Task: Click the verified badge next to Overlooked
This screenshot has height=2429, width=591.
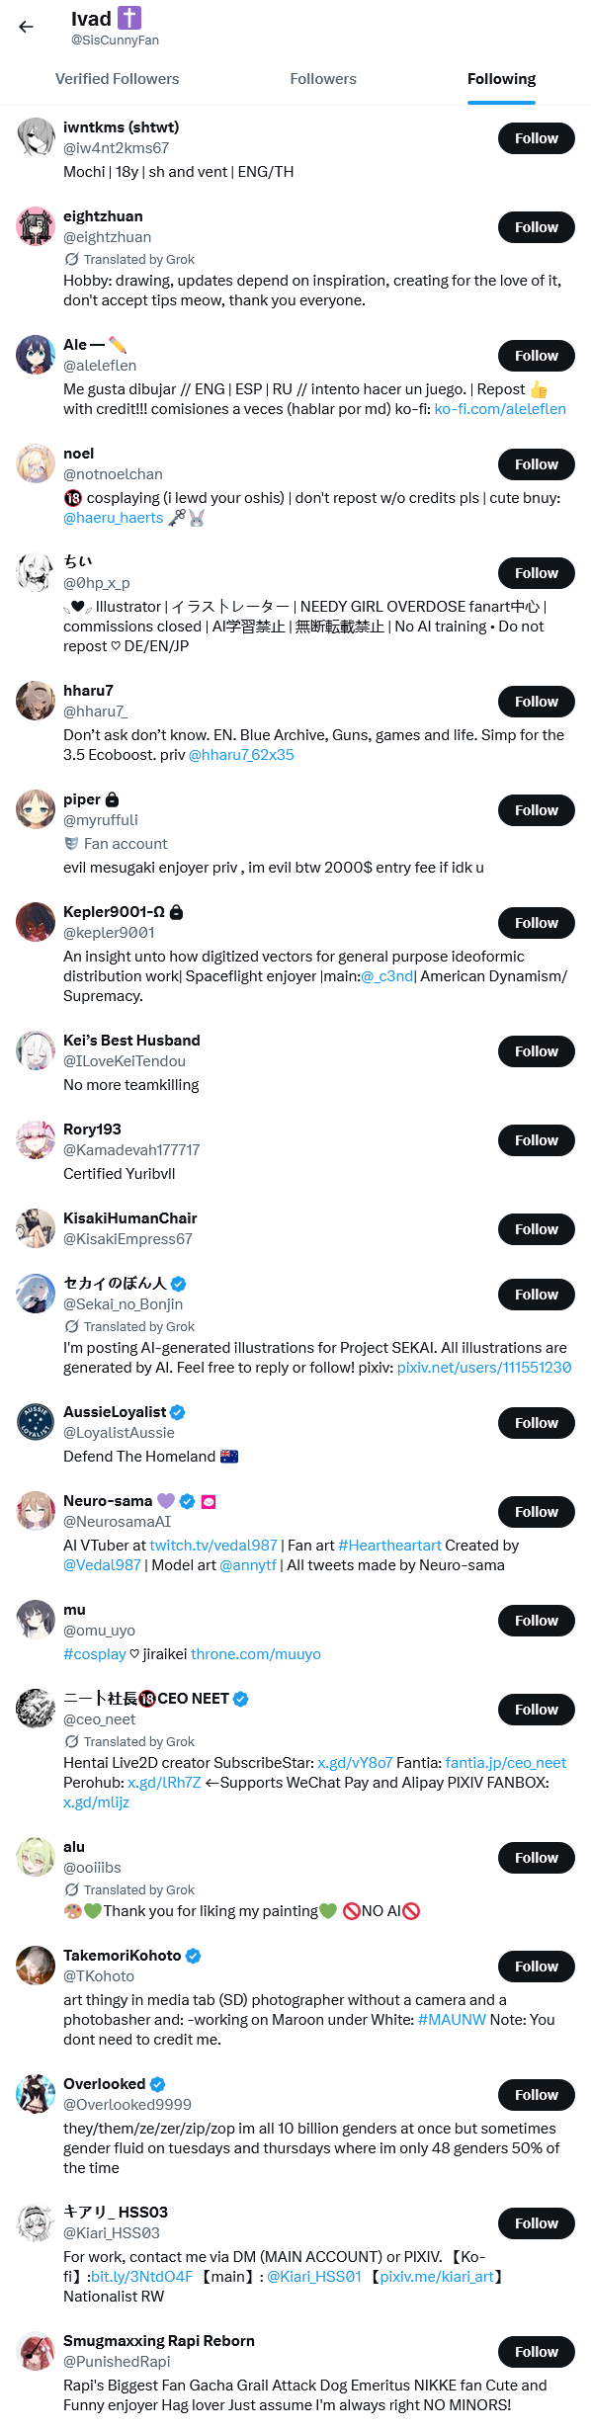Action: coord(158,2084)
